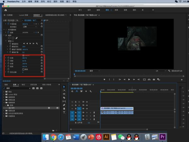Open Comparison View button
189x142 pixels.
(158, 80)
